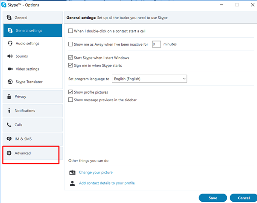Click the inactive minutes input field
The width and height of the screenshot is (257, 203).
(156, 44)
